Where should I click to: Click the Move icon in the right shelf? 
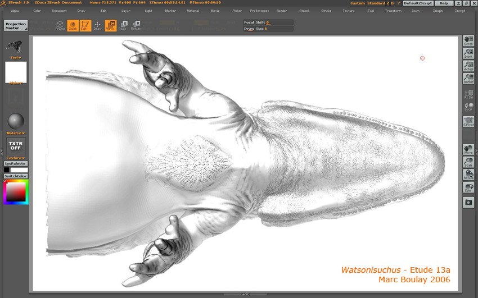pos(468,149)
